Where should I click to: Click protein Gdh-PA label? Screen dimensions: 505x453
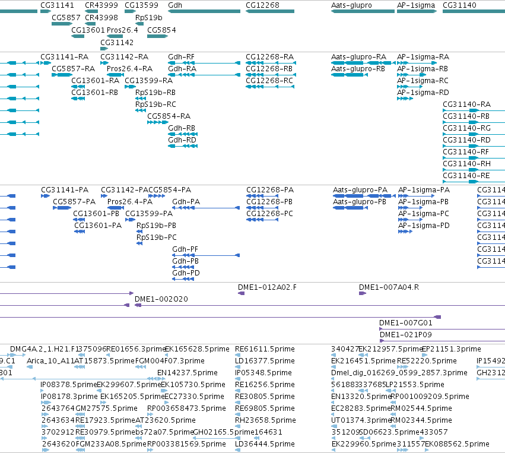(x=186, y=202)
